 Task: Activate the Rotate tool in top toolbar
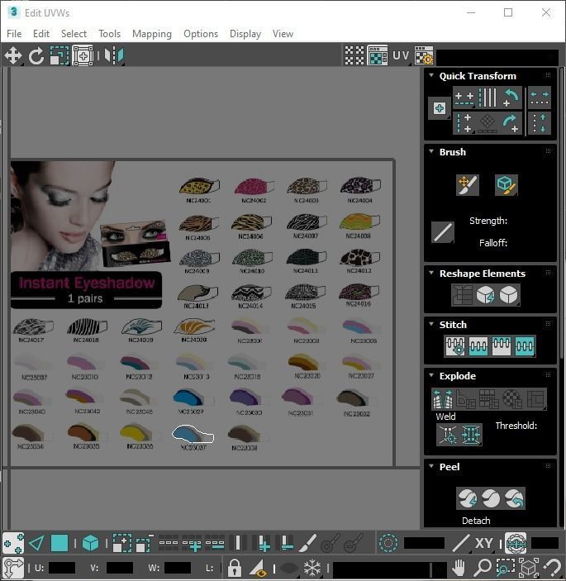click(36, 56)
